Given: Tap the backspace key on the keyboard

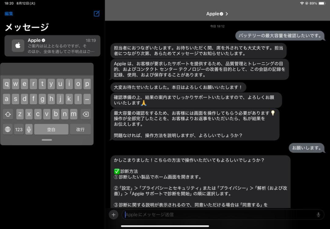Looking at the screenshot, I should (x=86, y=114).
